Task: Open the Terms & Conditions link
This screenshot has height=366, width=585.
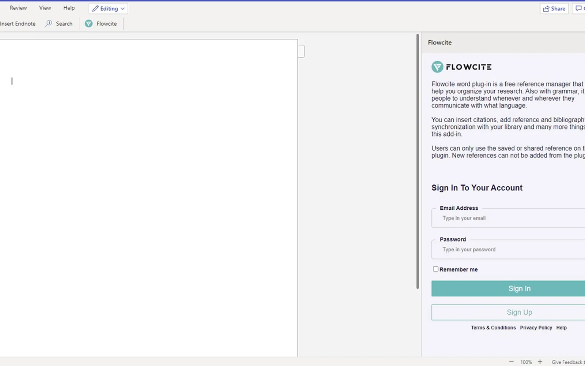Action: (x=493, y=328)
